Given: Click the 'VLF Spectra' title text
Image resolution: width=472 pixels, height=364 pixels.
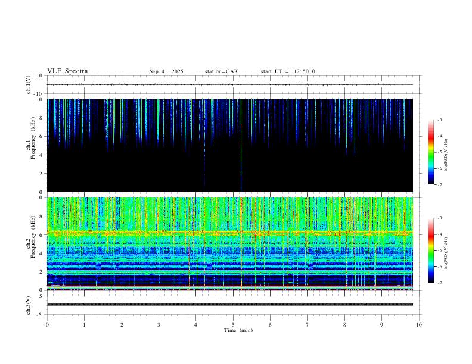Looking at the screenshot, I should (67, 71).
